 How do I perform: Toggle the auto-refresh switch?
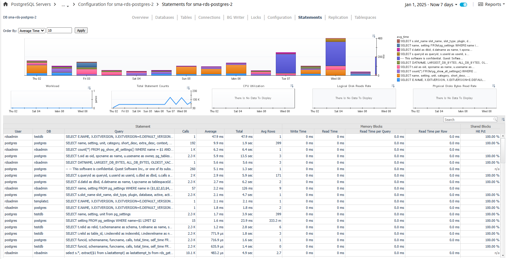tap(463, 5)
